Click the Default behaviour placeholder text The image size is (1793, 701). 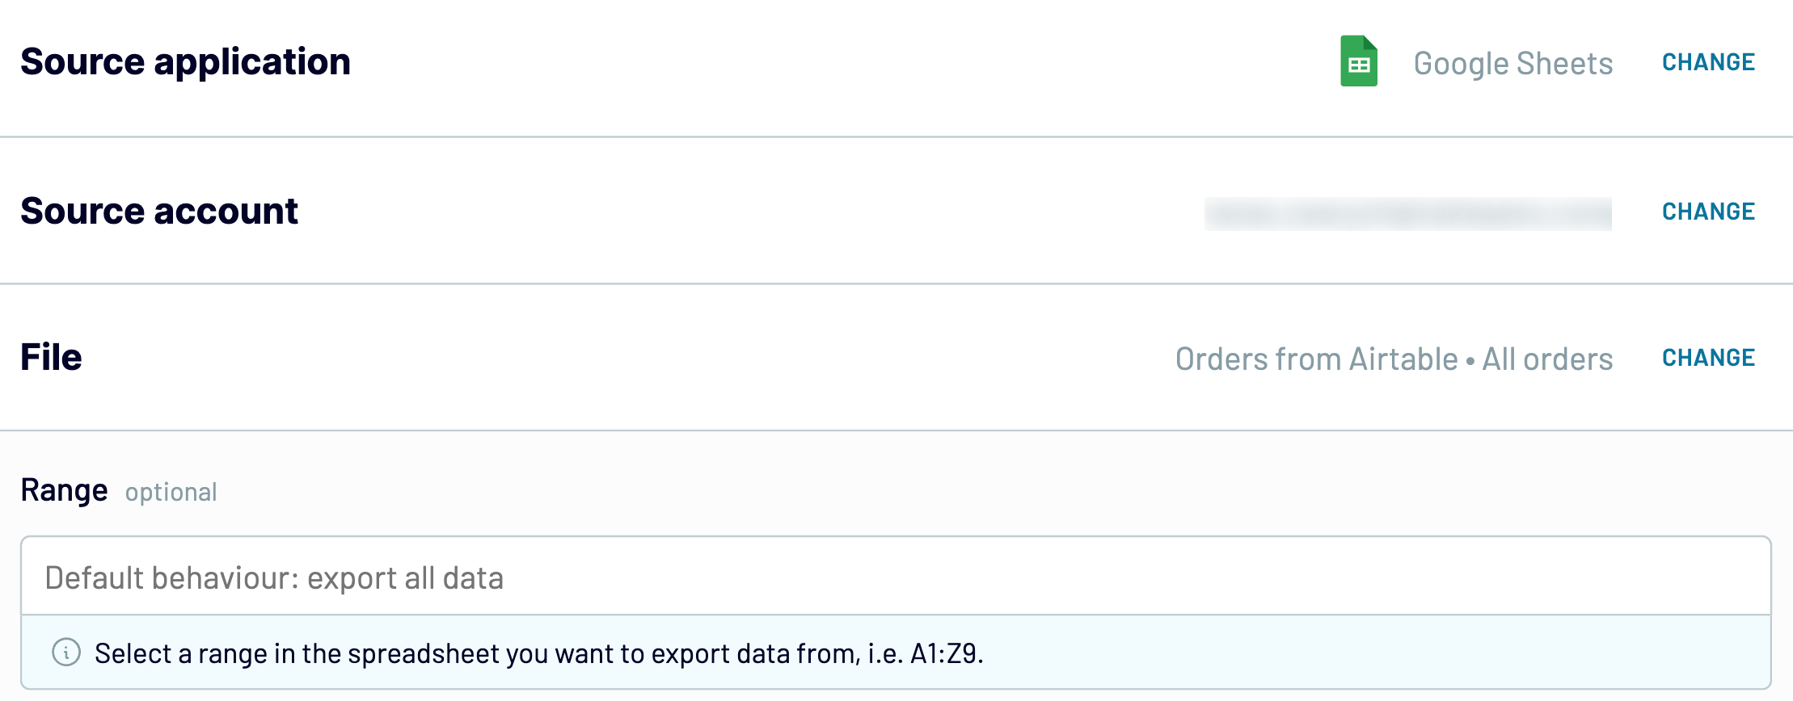point(274,578)
